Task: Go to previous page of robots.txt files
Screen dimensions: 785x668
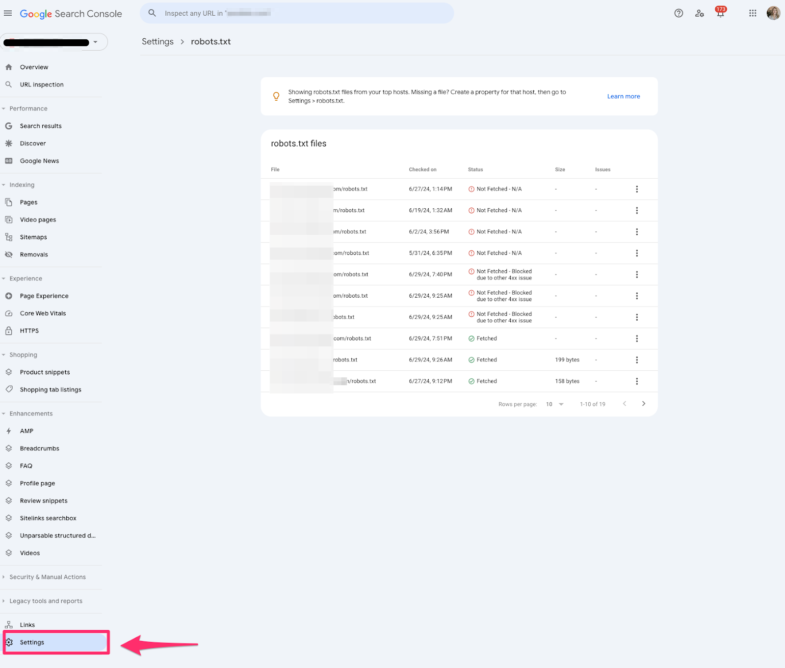Action: (x=625, y=404)
